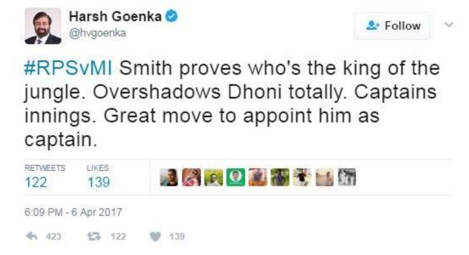
Task: Open the first liker avatar in the row
Action: 169,177
